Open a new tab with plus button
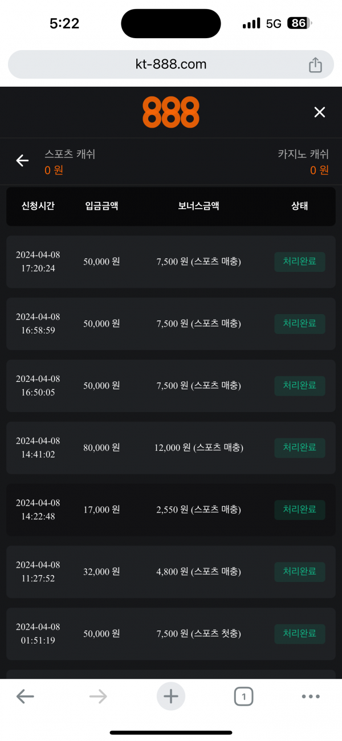 (x=171, y=696)
